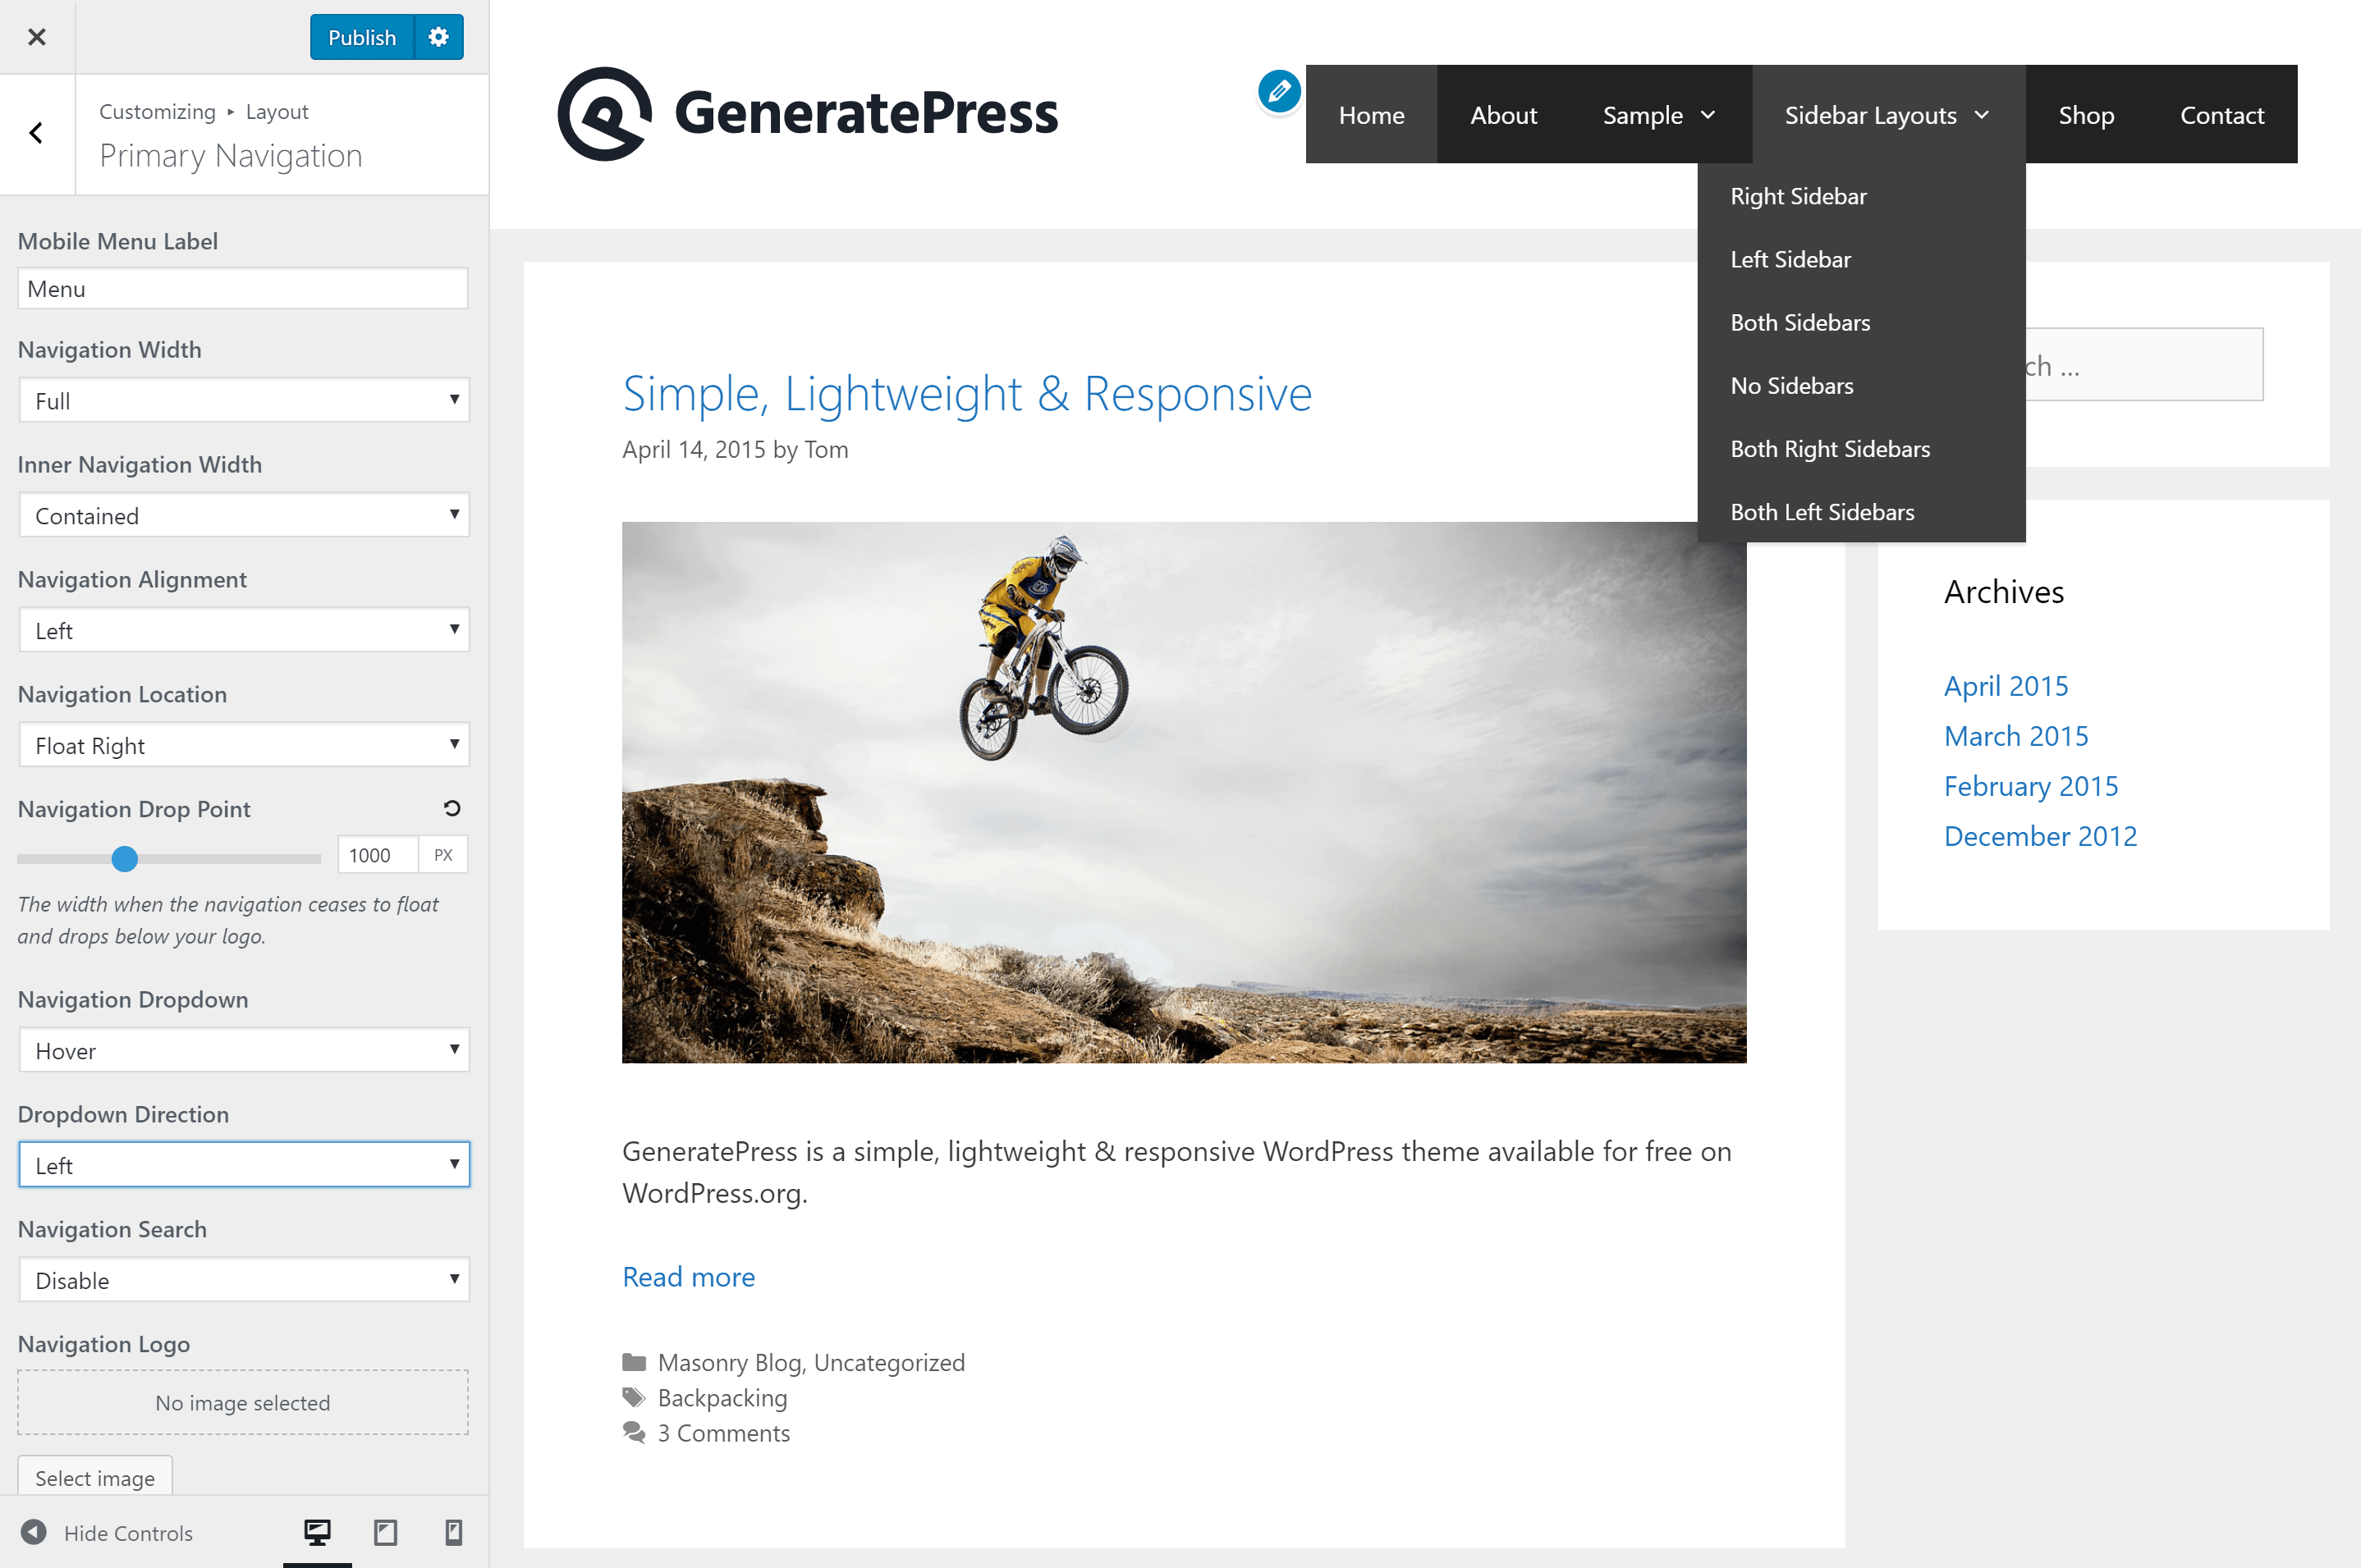Open the Masonry Blog category link
This screenshot has width=2361, height=1568.
(729, 1362)
